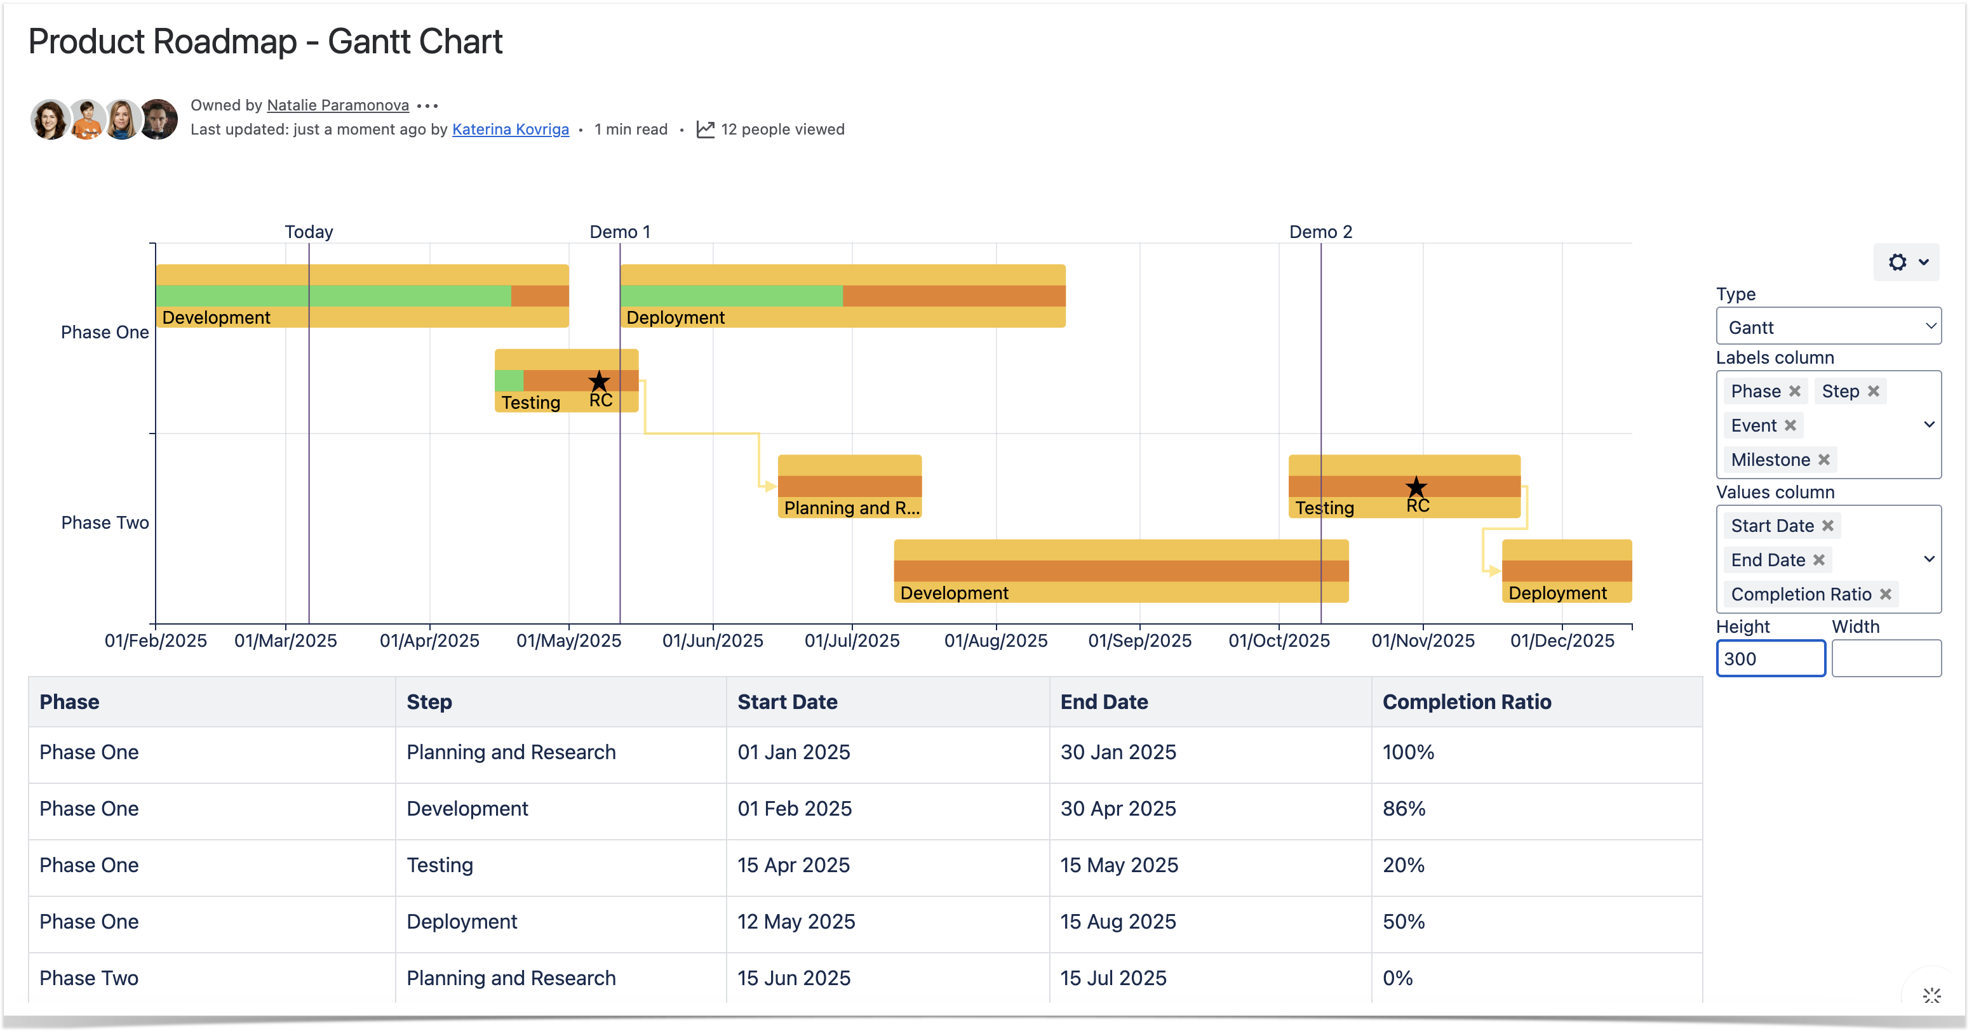This screenshot has width=1974, height=1034.
Task: Open the chart Type dropdown
Action: coord(1828,327)
